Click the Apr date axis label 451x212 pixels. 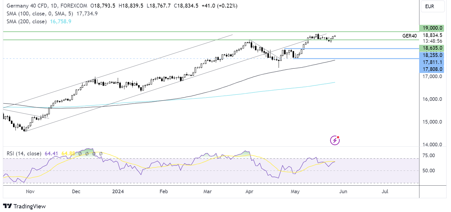(249, 191)
